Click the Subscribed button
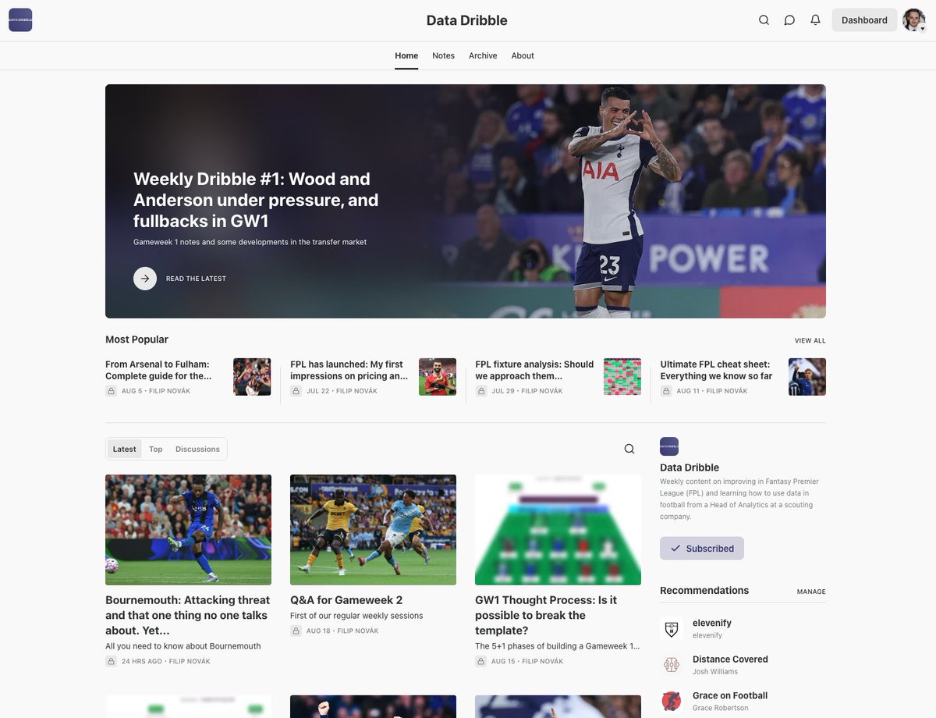 coord(702,548)
